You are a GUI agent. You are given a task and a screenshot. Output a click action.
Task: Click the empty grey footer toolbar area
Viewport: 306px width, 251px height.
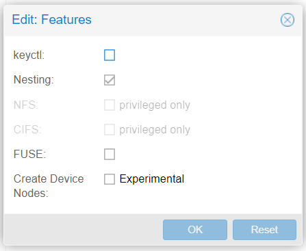[x=84, y=230]
